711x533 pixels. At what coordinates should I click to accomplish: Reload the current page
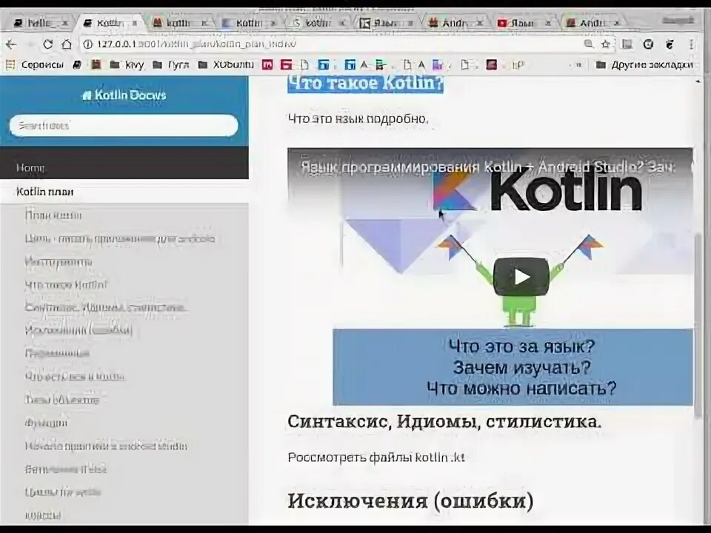point(47,44)
